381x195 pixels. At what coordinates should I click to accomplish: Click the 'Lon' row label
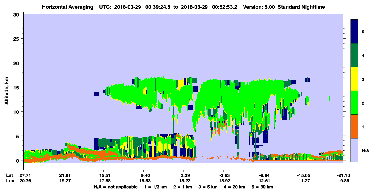pos(10,181)
